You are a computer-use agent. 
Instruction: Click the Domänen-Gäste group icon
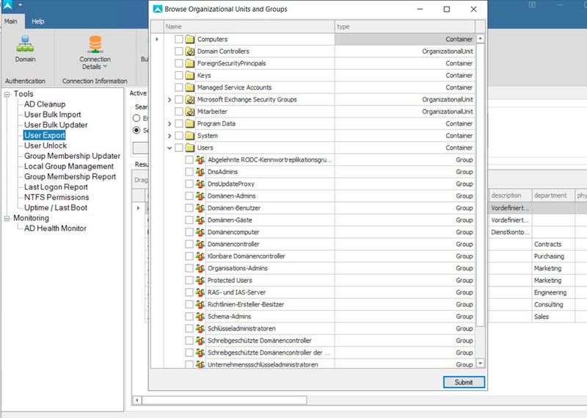[x=200, y=220]
